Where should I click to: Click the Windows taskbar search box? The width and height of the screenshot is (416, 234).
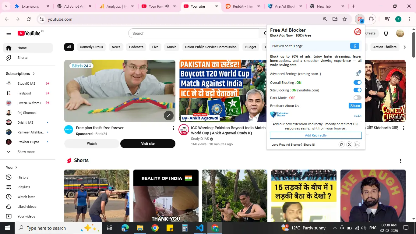point(58,228)
